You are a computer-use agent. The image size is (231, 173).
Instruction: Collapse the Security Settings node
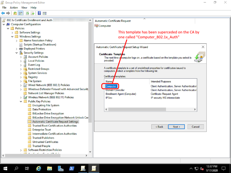pyautogui.click(x=17, y=53)
